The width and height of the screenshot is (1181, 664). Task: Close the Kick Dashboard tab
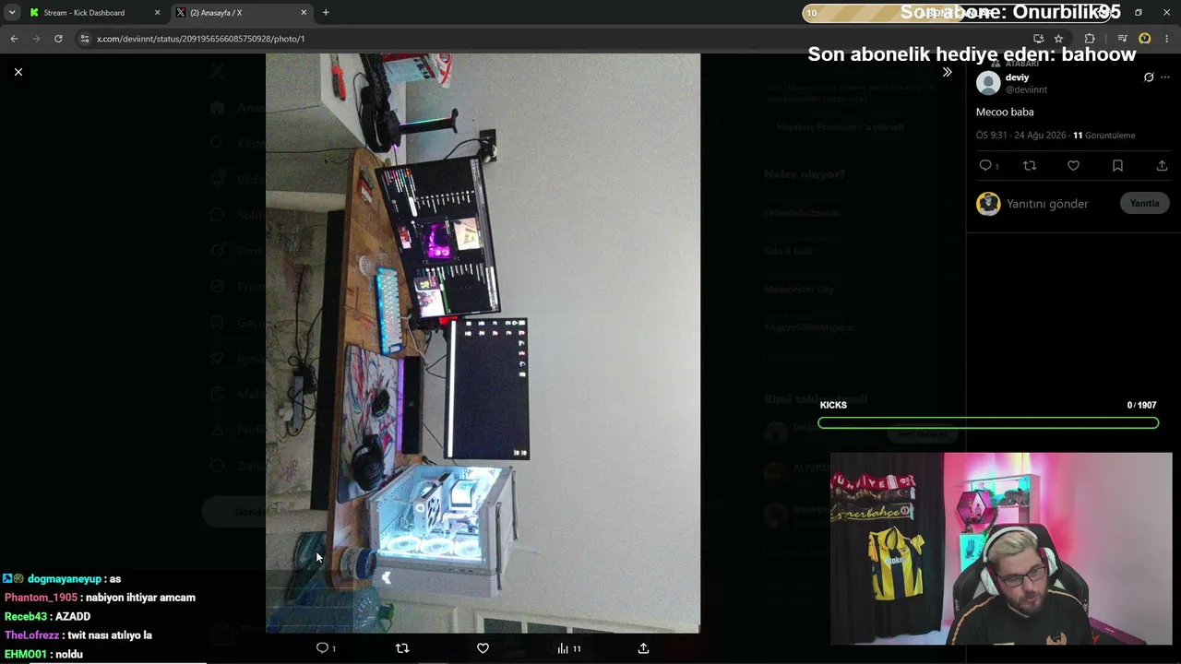[x=157, y=13]
